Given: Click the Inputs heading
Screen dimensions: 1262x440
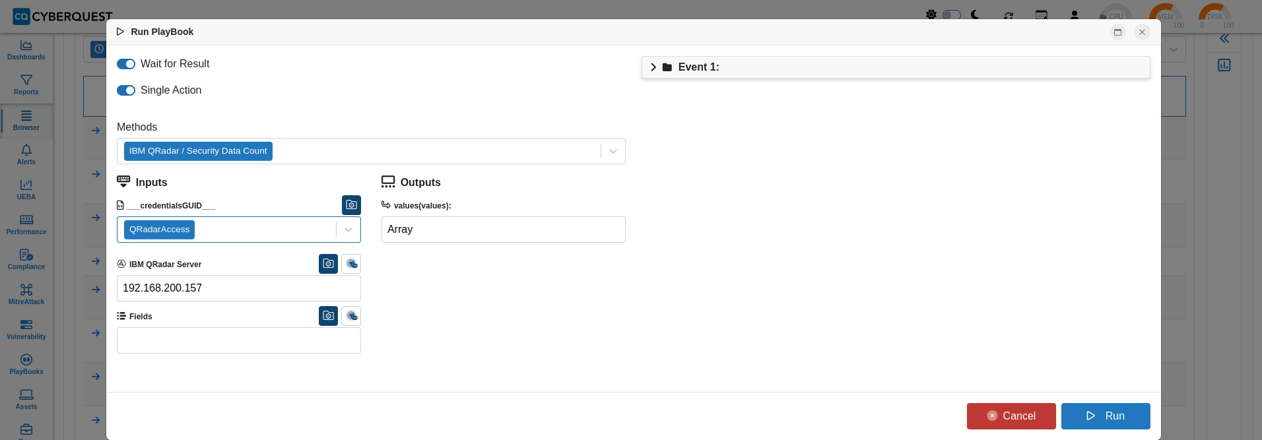Looking at the screenshot, I should click(x=151, y=183).
